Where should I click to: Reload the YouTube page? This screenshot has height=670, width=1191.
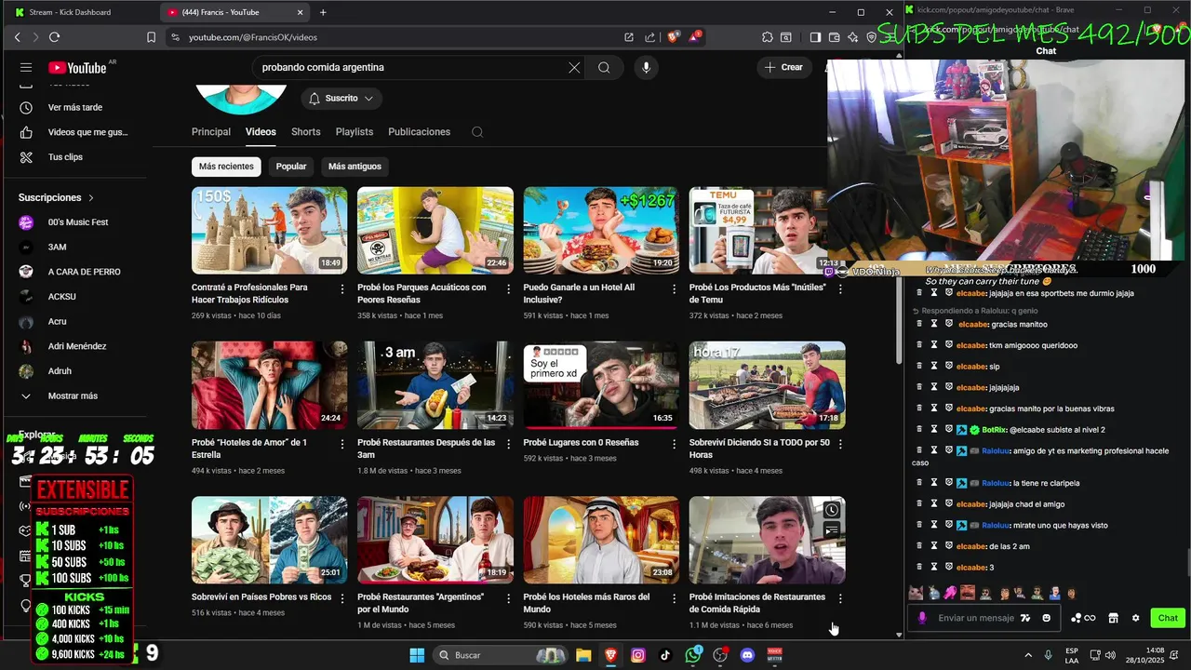(x=54, y=37)
